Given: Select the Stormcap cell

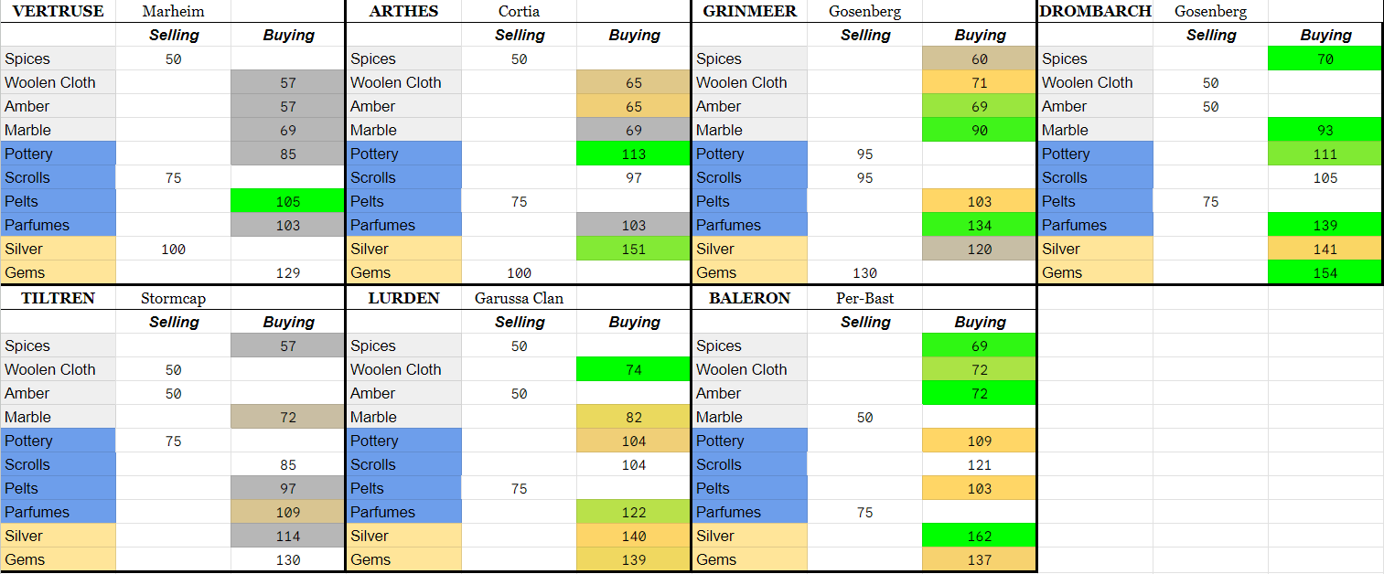Looking at the screenshot, I should tap(174, 298).
